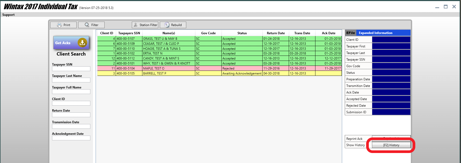461x163 pixels.
Task: Click the Client ID value field in EFile panel
Action: pyautogui.click(x=391, y=39)
